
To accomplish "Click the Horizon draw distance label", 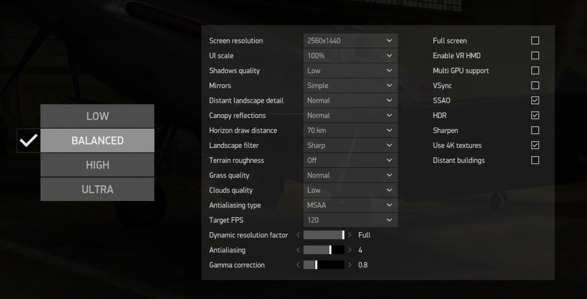I will point(243,130).
